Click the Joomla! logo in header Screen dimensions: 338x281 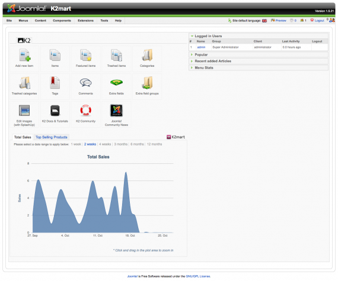pos(27,8)
